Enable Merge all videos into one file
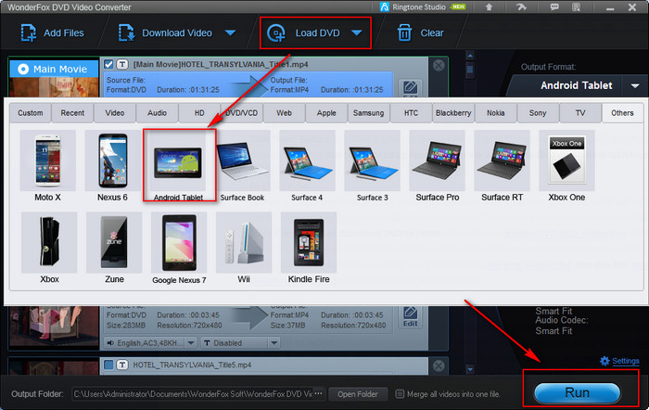Viewport: 649px width, 410px height. 400,394
